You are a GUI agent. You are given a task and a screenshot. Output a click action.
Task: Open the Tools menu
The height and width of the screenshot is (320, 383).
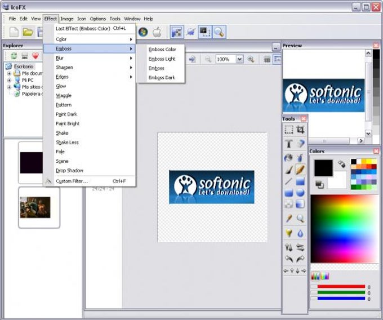point(115,19)
